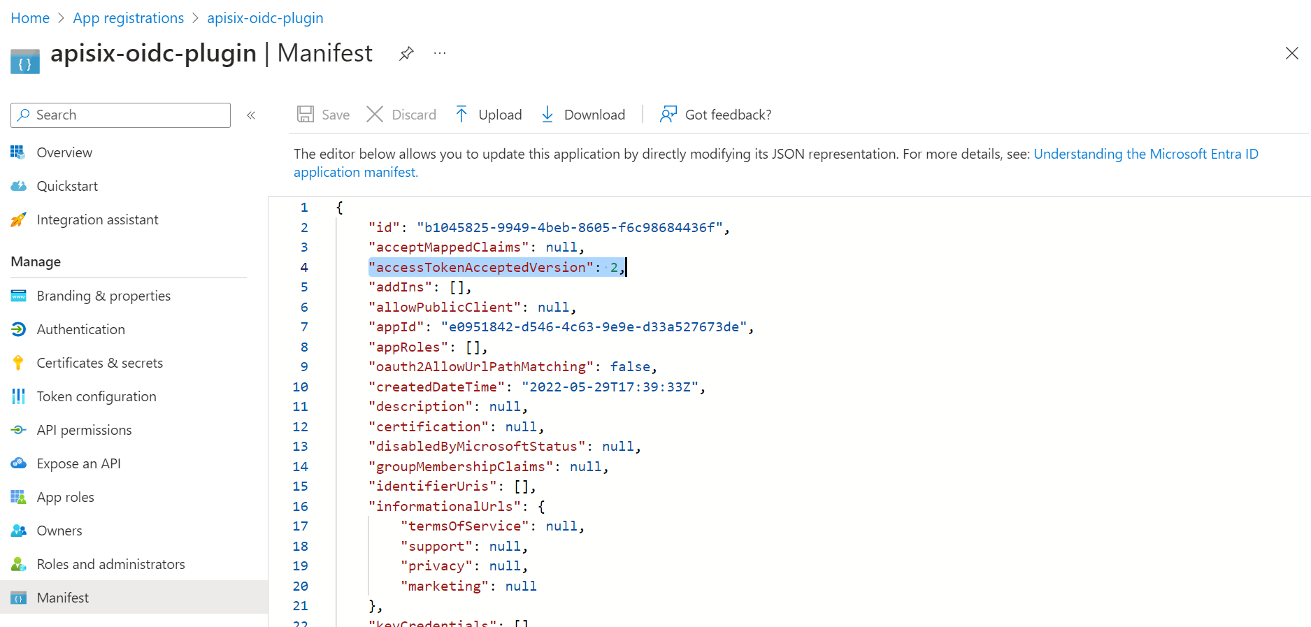The image size is (1311, 627).
Task: Click the "acceptMappedClaims" line
Action: pos(477,247)
